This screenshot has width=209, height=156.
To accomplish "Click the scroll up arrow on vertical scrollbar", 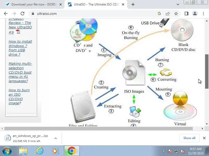I will point(207,21).
